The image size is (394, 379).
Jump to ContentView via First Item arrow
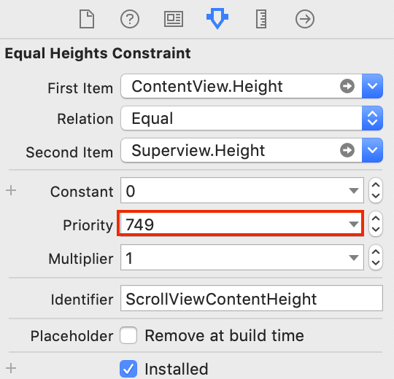(x=347, y=86)
